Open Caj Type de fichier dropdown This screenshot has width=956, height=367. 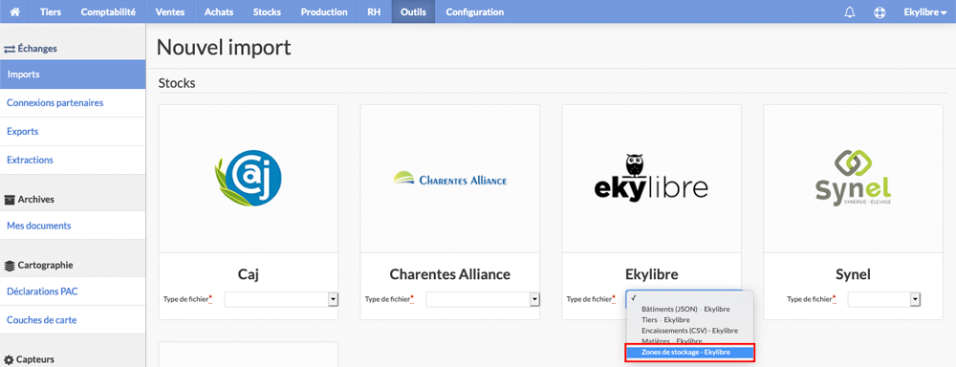pos(281,299)
